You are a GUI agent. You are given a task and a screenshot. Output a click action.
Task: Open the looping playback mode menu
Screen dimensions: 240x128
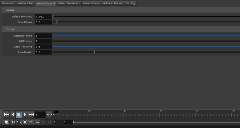tap(19, 122)
